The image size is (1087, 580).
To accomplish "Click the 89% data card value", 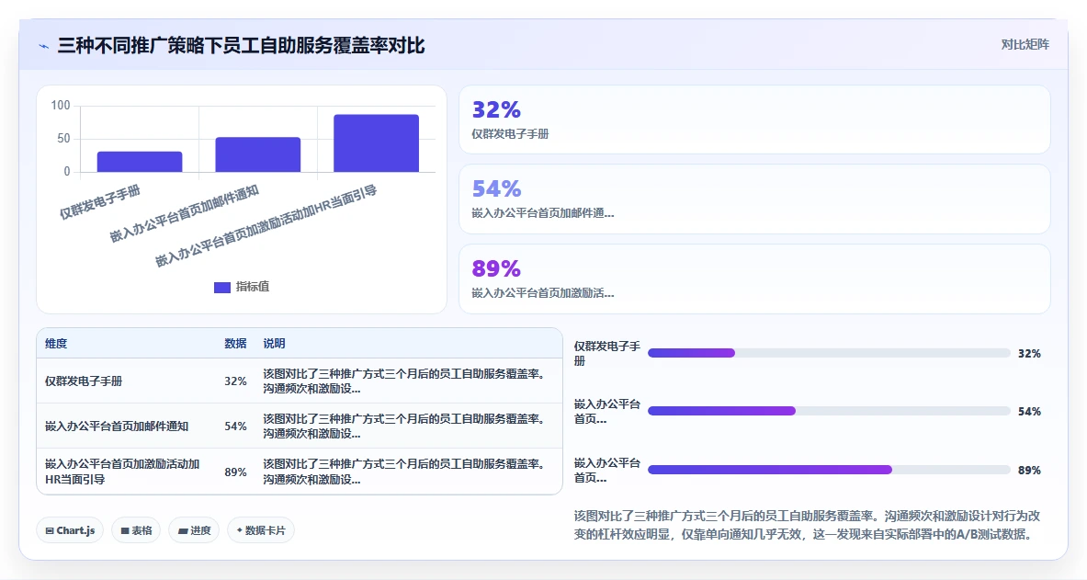I will (496, 268).
